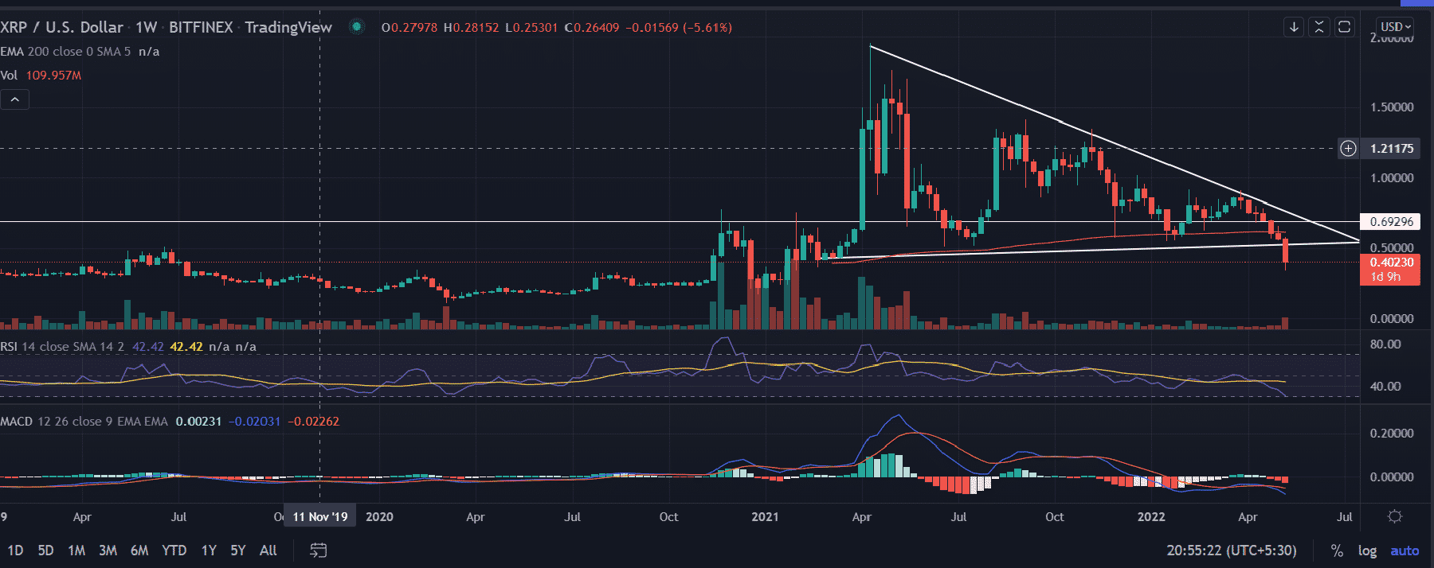
Task: Open the time zone menu showing UTC+5:30
Action: pyautogui.click(x=1231, y=550)
